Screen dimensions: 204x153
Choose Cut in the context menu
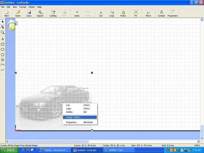[80, 105]
